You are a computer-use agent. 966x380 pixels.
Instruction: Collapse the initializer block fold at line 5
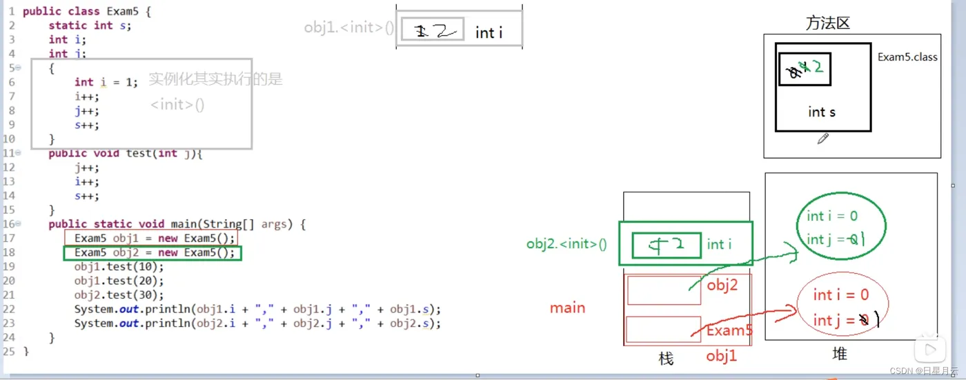(x=19, y=68)
